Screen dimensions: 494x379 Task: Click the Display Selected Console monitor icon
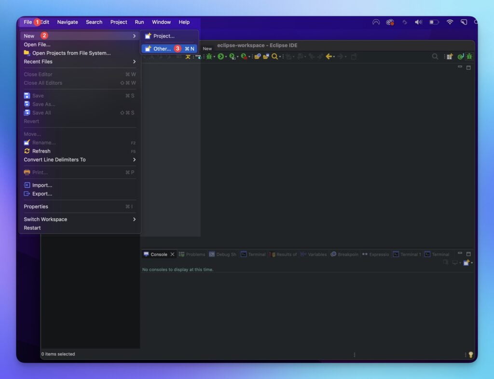tap(454, 262)
